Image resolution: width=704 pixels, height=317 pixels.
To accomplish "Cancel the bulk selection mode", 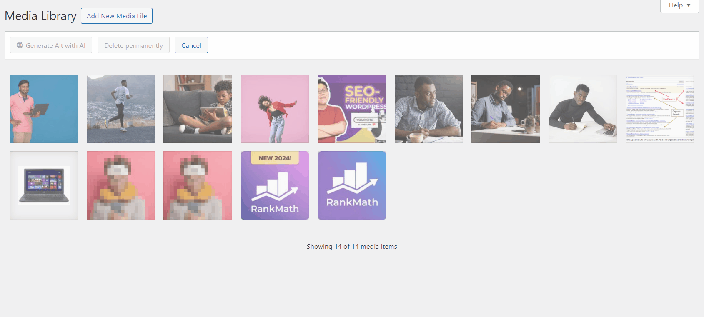I will click(191, 45).
